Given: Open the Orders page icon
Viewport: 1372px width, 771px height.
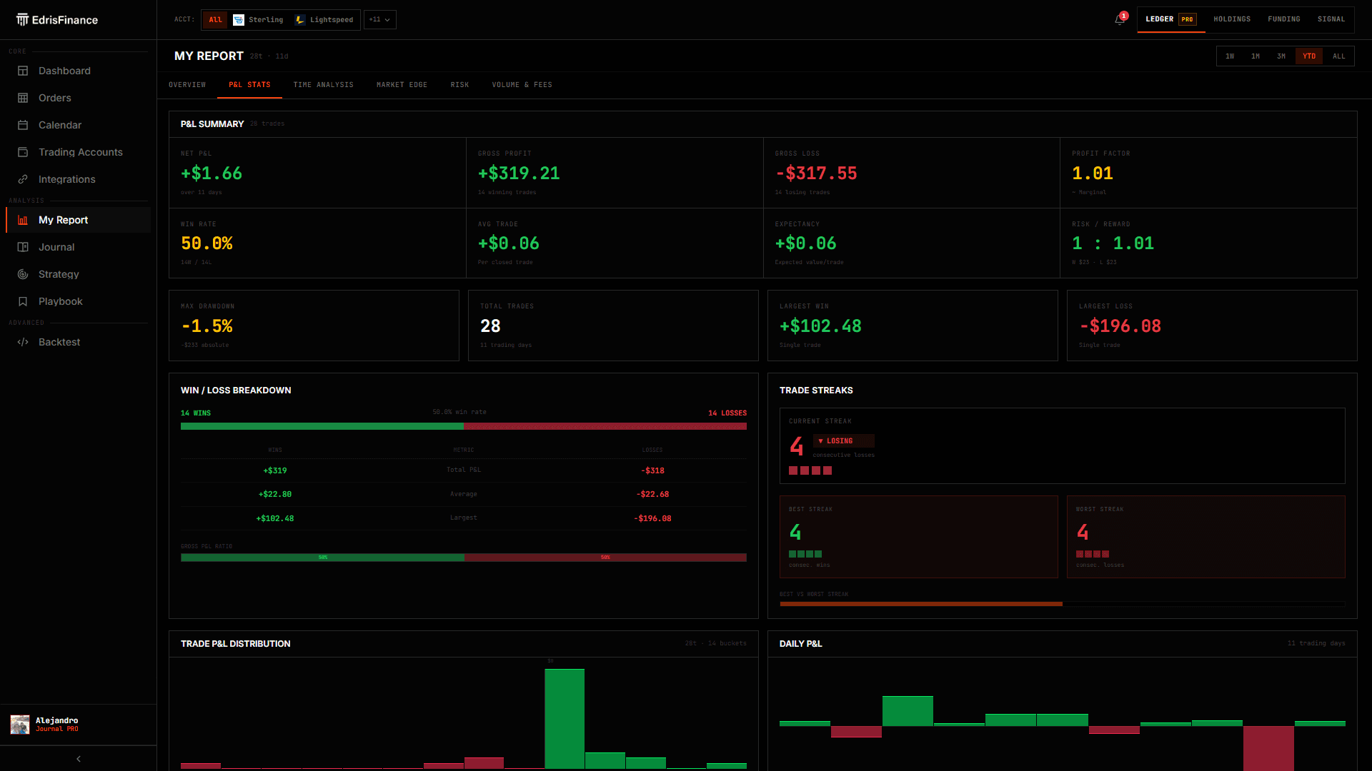Looking at the screenshot, I should pyautogui.click(x=23, y=98).
